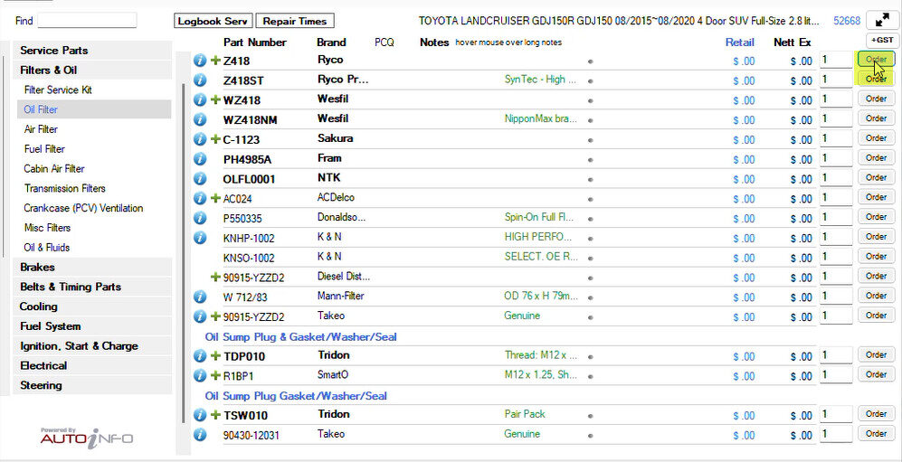The height and width of the screenshot is (462, 902).
Task: Open info icon for PH4985A Fram
Action: [x=200, y=159]
